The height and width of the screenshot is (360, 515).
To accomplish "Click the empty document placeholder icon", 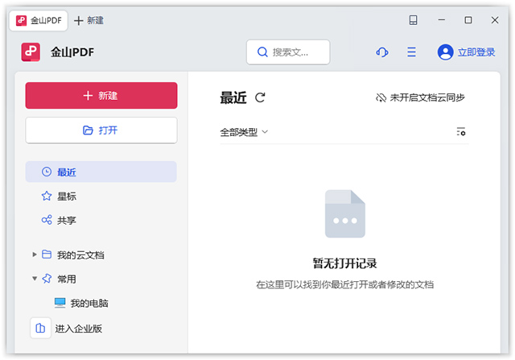I will pyautogui.click(x=345, y=213).
